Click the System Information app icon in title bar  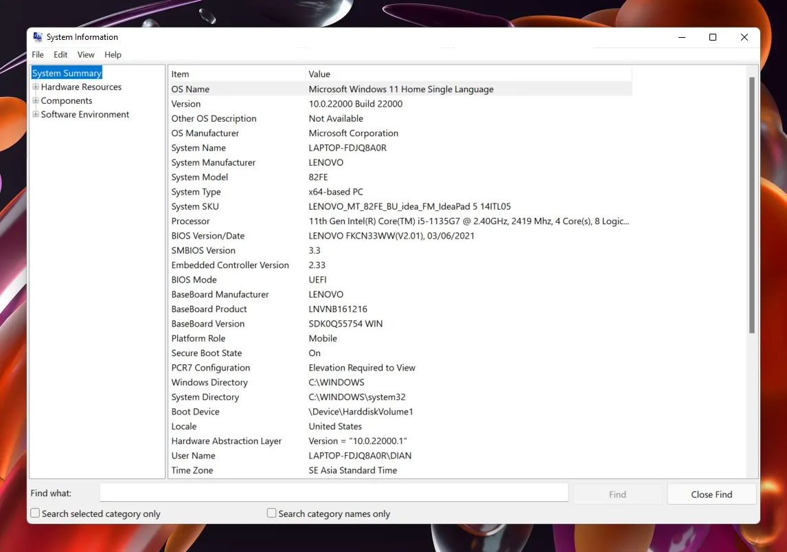[38, 37]
